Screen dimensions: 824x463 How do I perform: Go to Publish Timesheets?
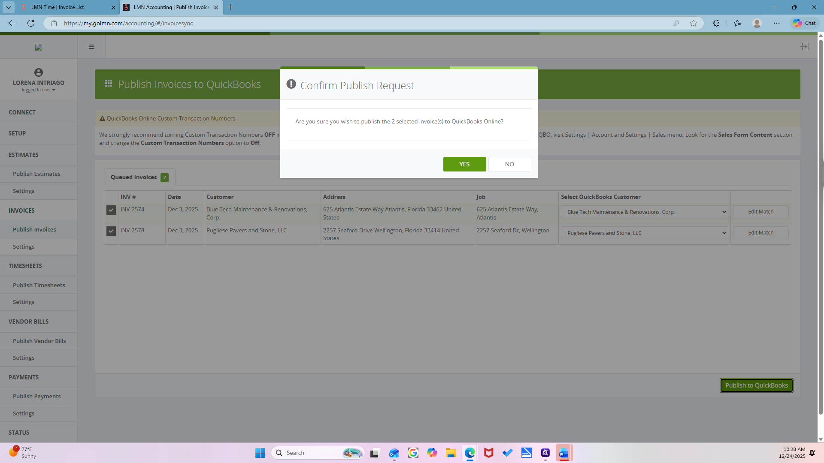(x=39, y=285)
